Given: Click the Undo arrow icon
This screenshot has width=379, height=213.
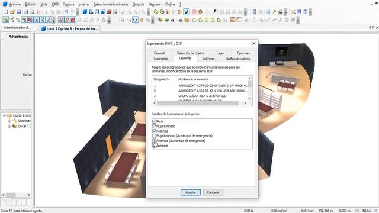Looking at the screenshot, I should coord(66,12).
